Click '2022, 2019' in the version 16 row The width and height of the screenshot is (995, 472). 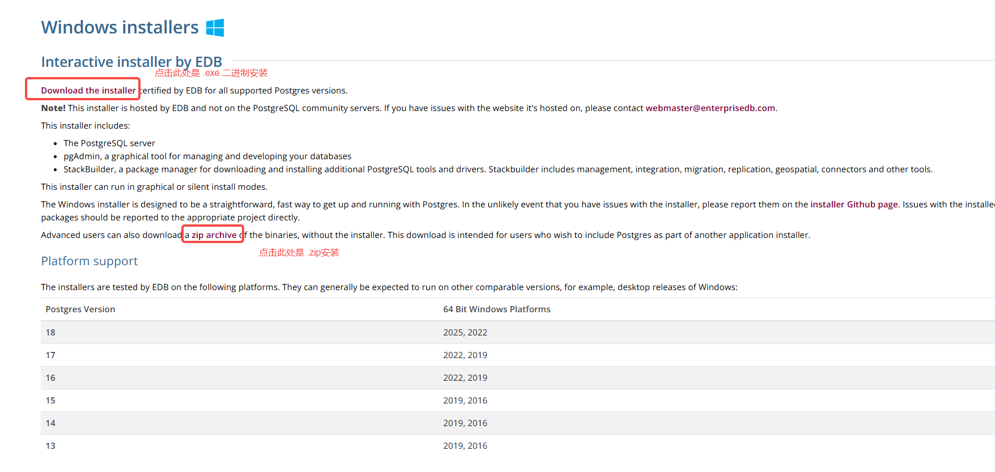click(x=465, y=378)
